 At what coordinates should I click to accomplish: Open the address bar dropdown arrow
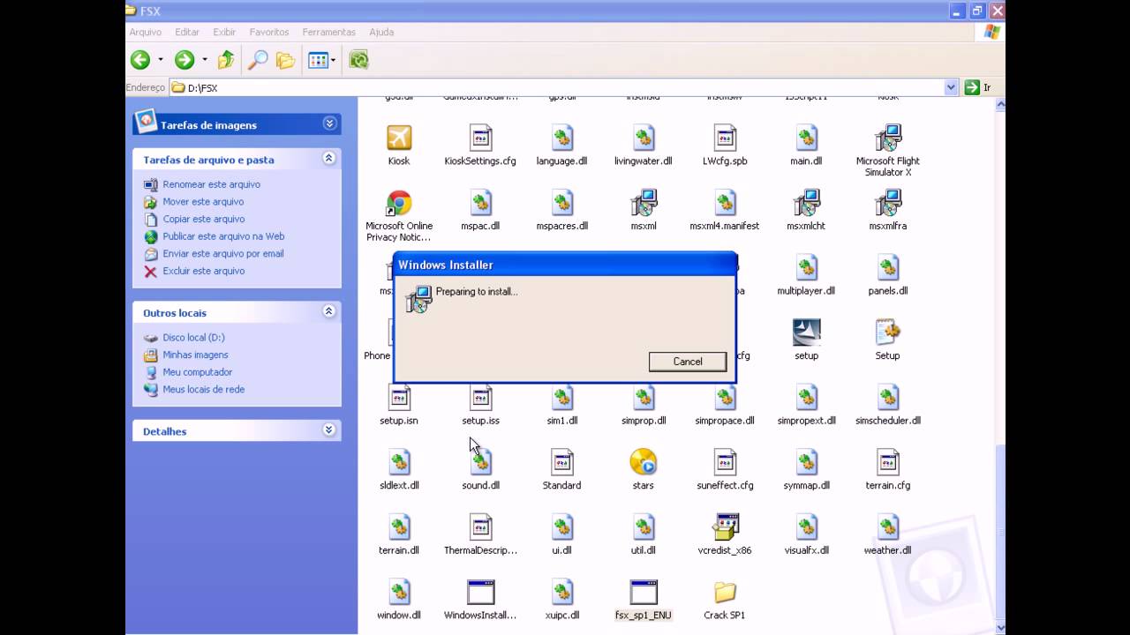tap(951, 87)
